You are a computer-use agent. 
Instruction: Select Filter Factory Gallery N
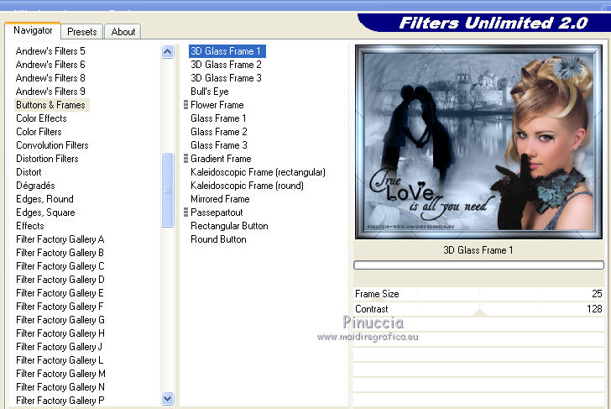pyautogui.click(x=60, y=387)
